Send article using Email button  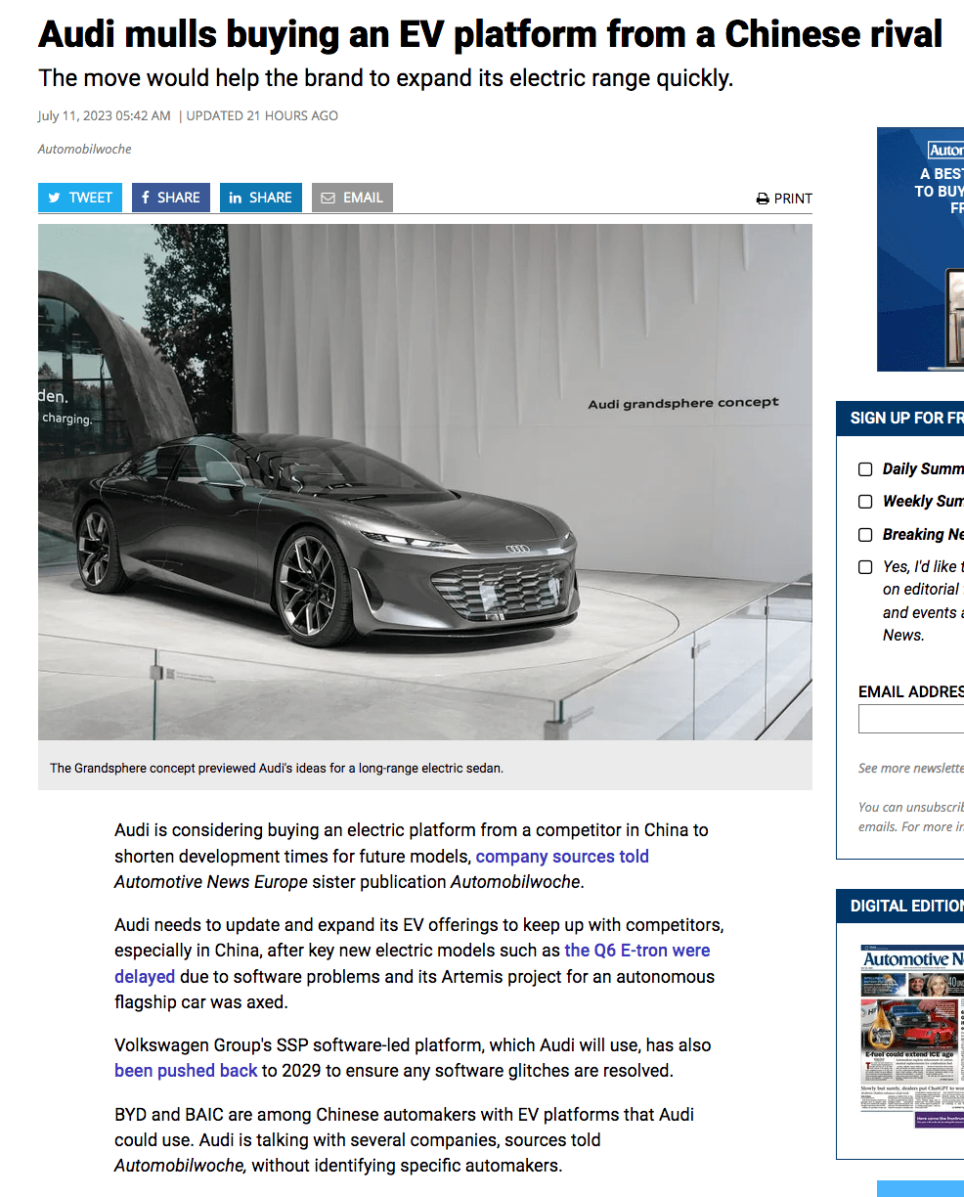pos(352,198)
